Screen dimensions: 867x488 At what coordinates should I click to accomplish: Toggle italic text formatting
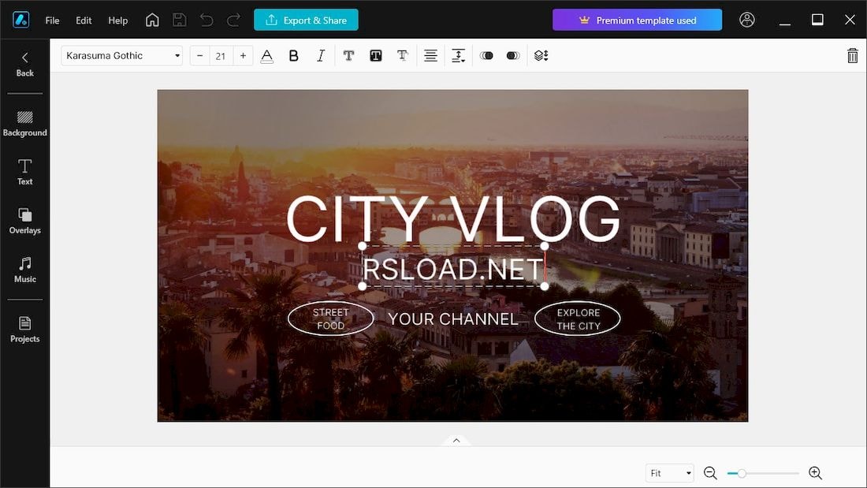(x=321, y=55)
